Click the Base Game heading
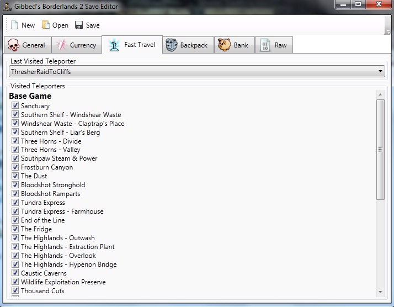The image size is (394, 307). (x=30, y=96)
